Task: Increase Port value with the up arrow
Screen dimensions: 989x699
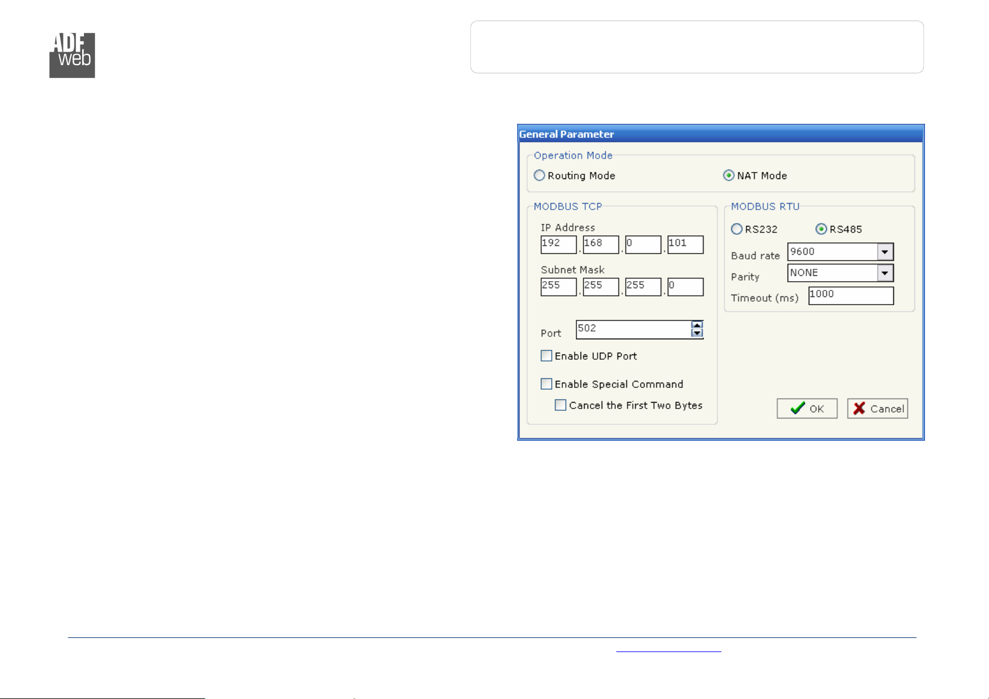Action: (x=697, y=325)
